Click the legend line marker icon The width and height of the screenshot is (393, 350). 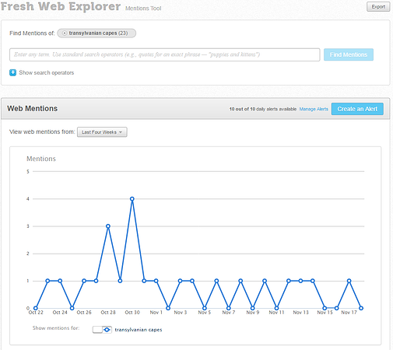pyautogui.click(x=107, y=330)
